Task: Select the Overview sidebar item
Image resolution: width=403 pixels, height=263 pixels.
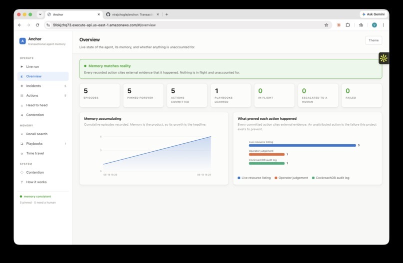Action: pyautogui.click(x=42, y=76)
